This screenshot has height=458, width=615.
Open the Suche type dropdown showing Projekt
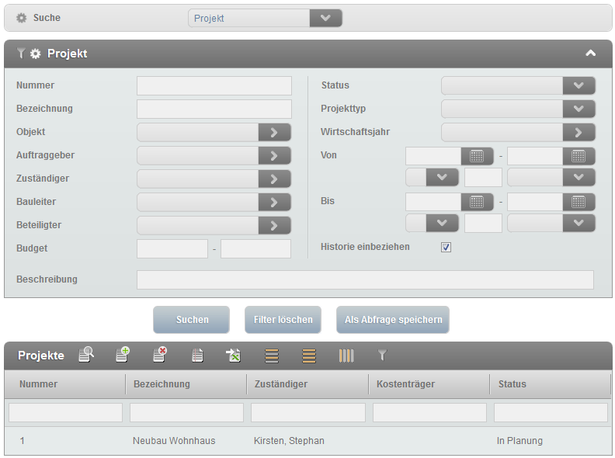click(325, 18)
